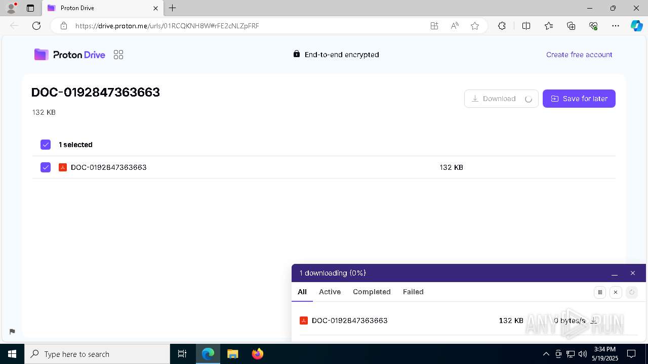Click the report flag icon at bottom left
Screen dimensions: 648x364
point(12,332)
